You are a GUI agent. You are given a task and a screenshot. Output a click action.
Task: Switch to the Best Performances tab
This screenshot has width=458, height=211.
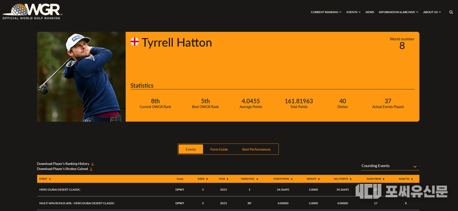256,149
